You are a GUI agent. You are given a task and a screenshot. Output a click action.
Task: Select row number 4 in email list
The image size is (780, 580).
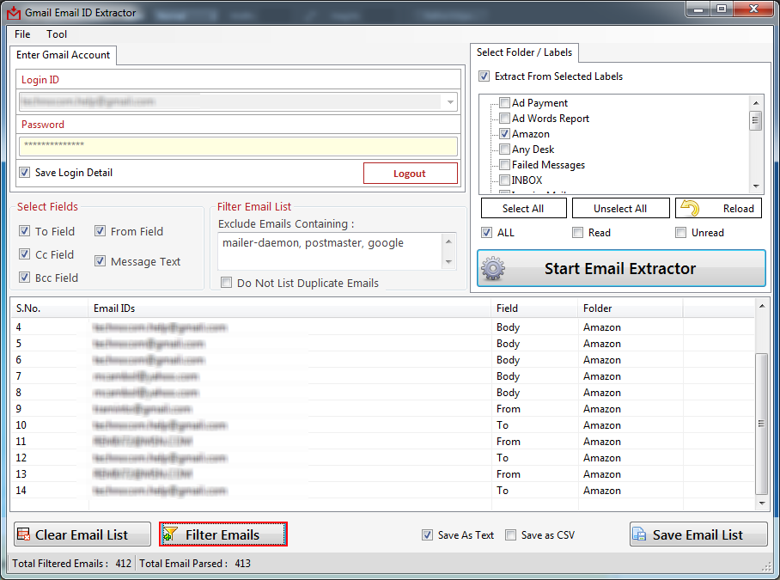pyautogui.click(x=383, y=327)
